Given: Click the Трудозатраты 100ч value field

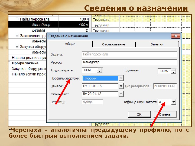Looking at the screenshot, I should [x=89, y=70].
